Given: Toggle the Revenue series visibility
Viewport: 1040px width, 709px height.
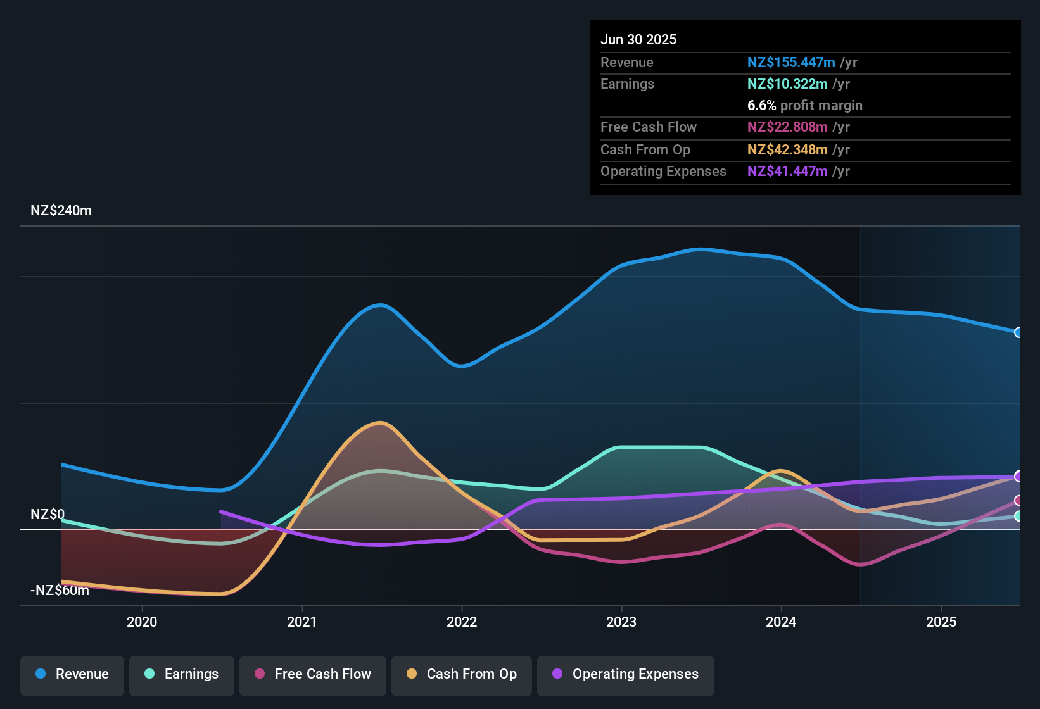Looking at the screenshot, I should 72,674.
